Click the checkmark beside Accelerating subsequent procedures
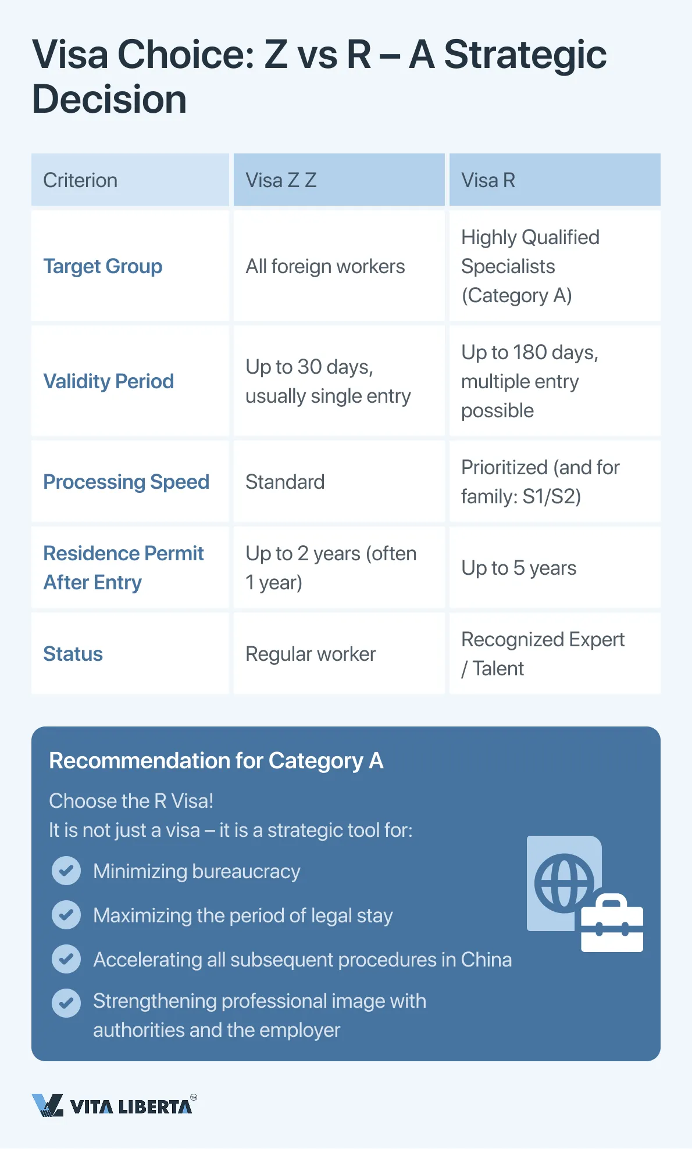The height and width of the screenshot is (1149, 692). click(x=66, y=959)
